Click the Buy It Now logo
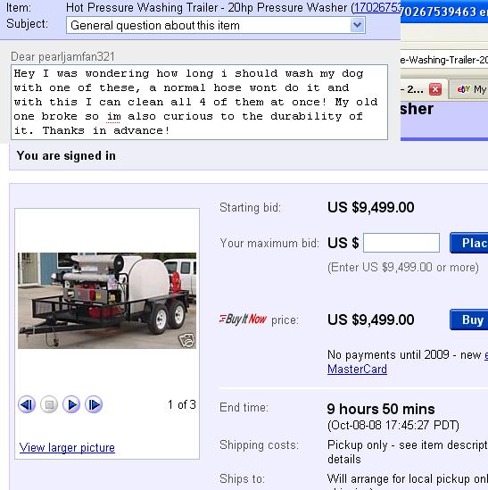Screen dimensions: 488x490 243,320
